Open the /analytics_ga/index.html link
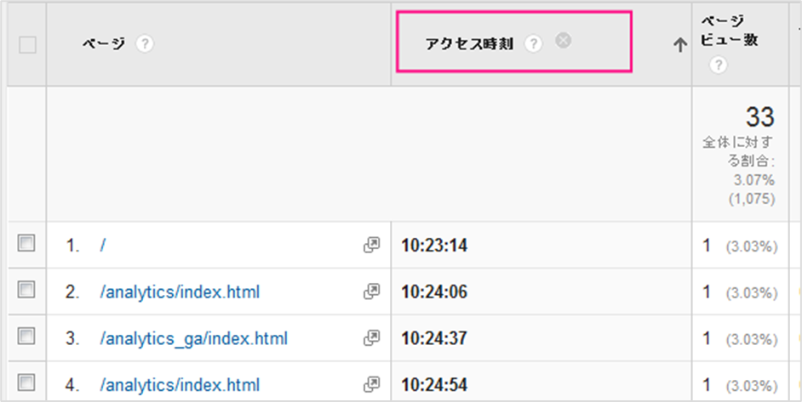 [193, 338]
